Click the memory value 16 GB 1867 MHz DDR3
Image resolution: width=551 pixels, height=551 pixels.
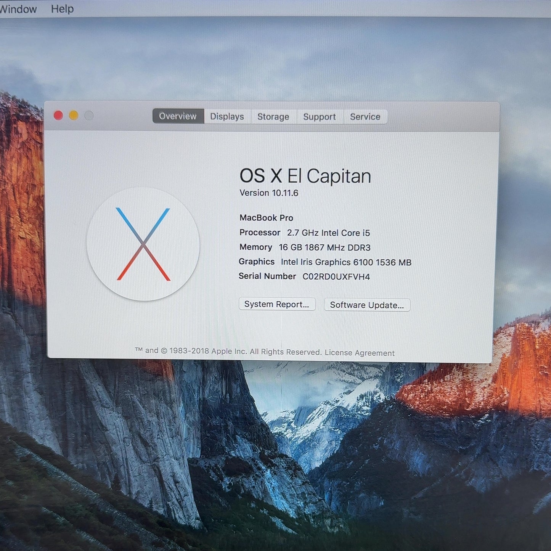324,247
